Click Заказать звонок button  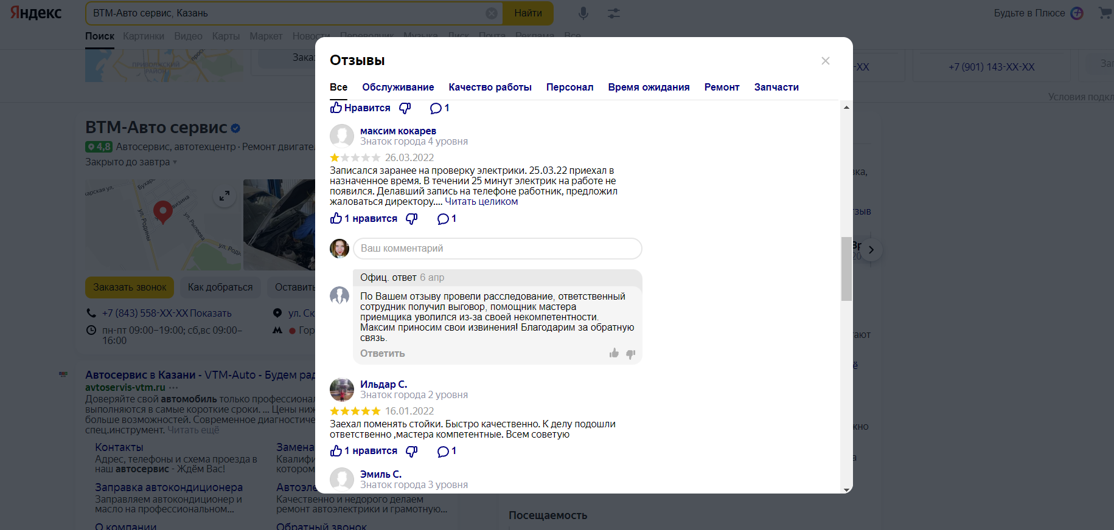point(130,287)
